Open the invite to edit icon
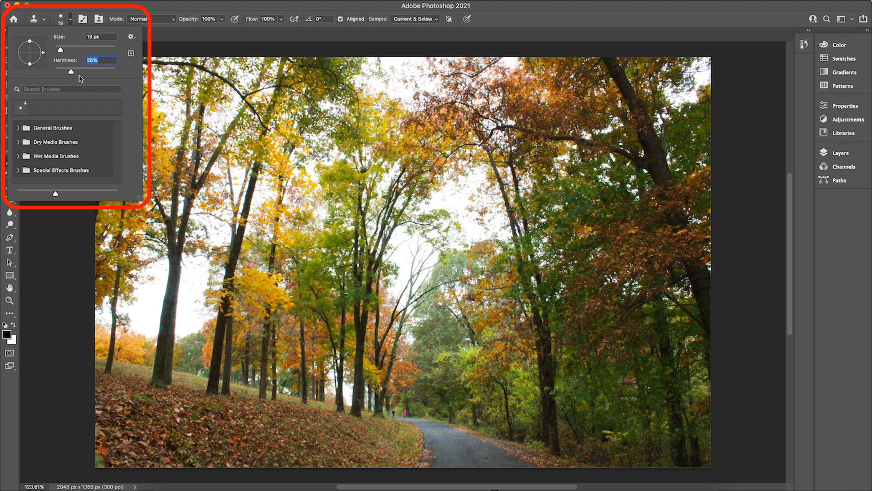872x491 pixels. 813,19
